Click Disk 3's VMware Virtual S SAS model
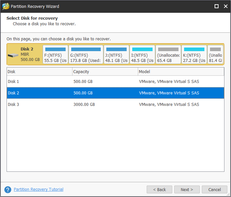 tap(169, 105)
